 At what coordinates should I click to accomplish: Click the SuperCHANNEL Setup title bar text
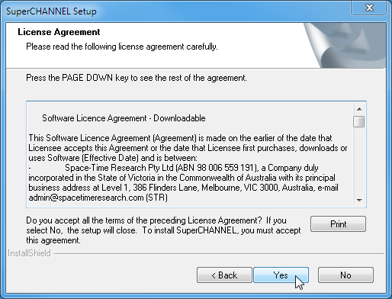[51, 11]
